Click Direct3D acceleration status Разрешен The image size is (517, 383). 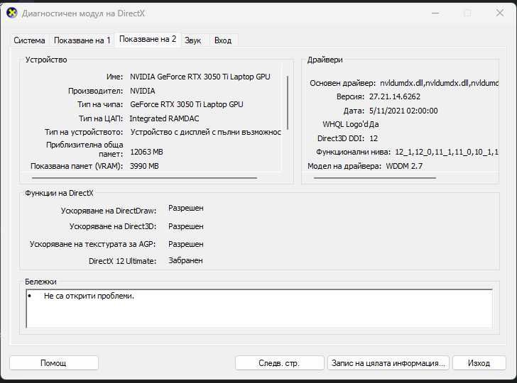[x=186, y=226]
